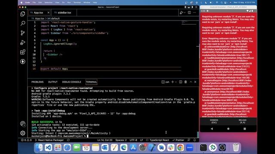Toggle primary sidebar layout icon
275x154 pixels.
(186, 7)
